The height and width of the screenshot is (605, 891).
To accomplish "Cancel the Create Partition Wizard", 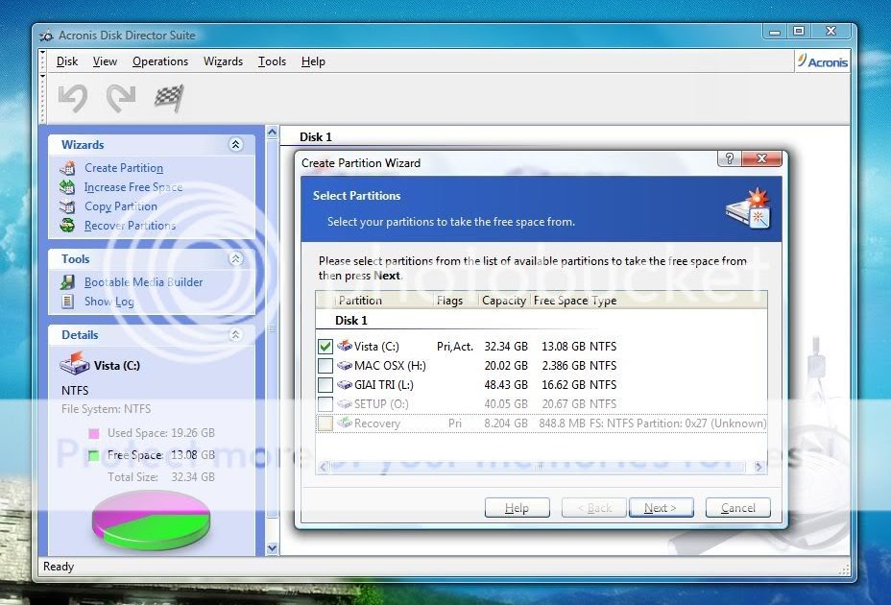I will coord(737,508).
